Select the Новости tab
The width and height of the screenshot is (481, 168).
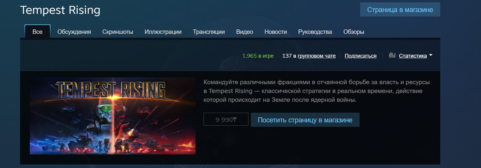pyautogui.click(x=276, y=32)
